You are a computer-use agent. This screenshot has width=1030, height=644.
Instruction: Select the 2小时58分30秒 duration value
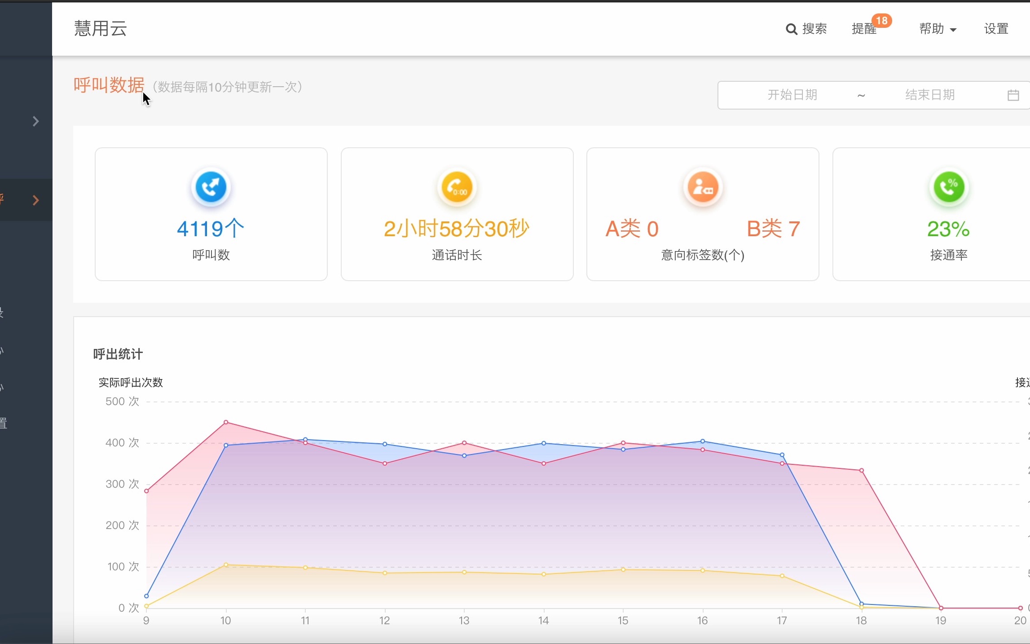click(457, 229)
